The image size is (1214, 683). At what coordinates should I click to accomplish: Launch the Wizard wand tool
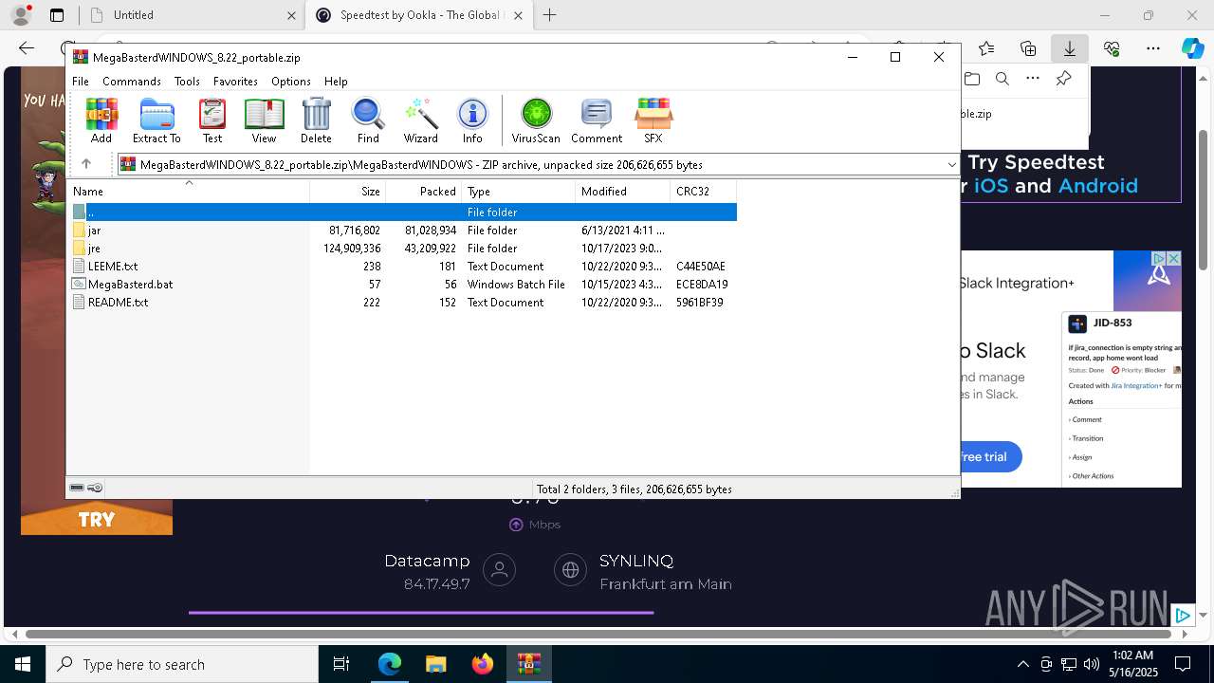[x=420, y=120]
